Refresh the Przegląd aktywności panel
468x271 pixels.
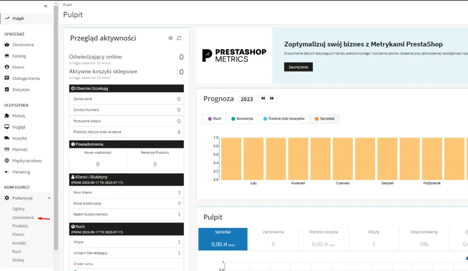coord(179,38)
